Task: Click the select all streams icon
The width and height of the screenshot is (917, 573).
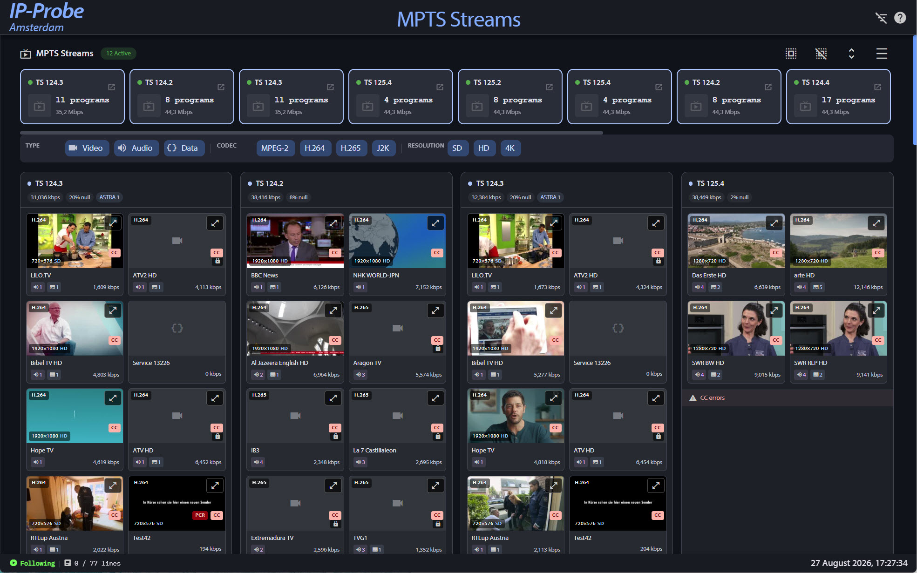Action: [x=791, y=54]
